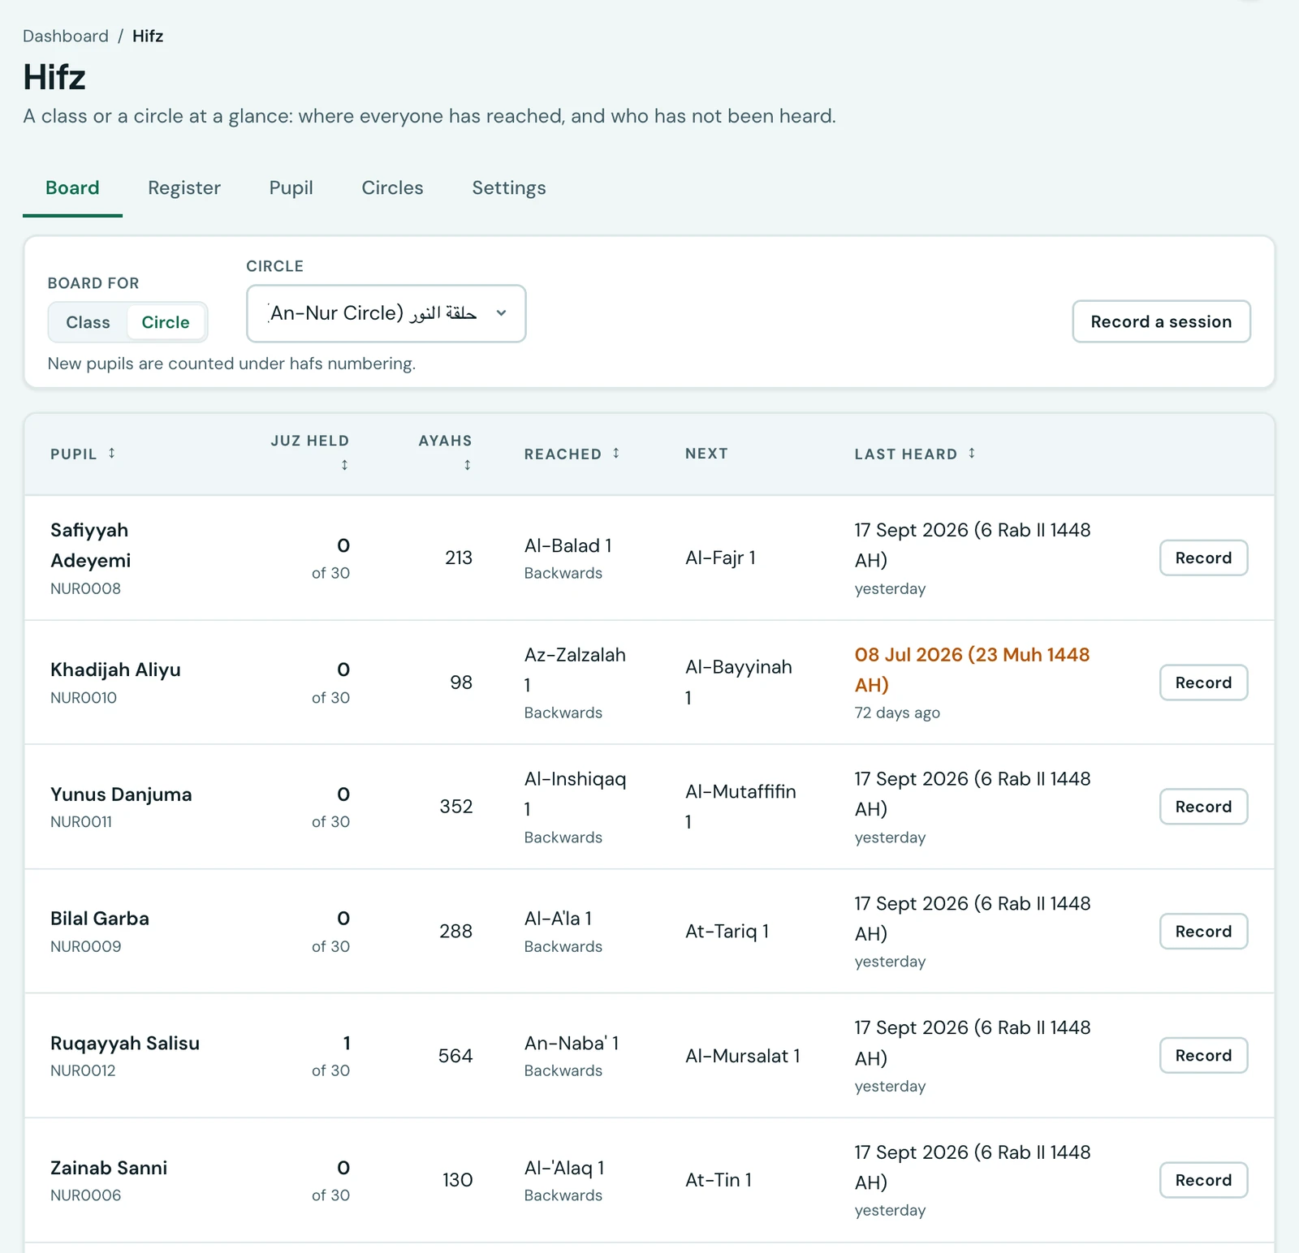Select Circle board view

coord(166,322)
